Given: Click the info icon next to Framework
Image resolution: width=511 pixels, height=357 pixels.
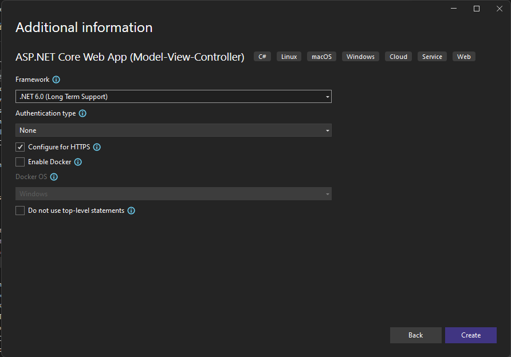Looking at the screenshot, I should pyautogui.click(x=56, y=80).
